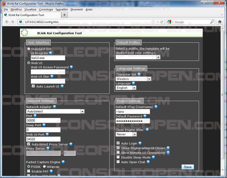Show help for Deep Port
This screenshot has height=178, width=227.
coord(44,125)
